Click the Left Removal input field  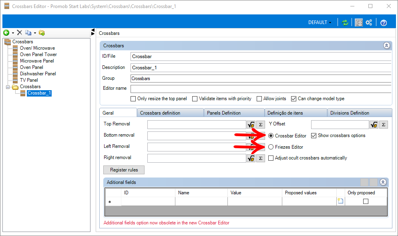coord(197,147)
